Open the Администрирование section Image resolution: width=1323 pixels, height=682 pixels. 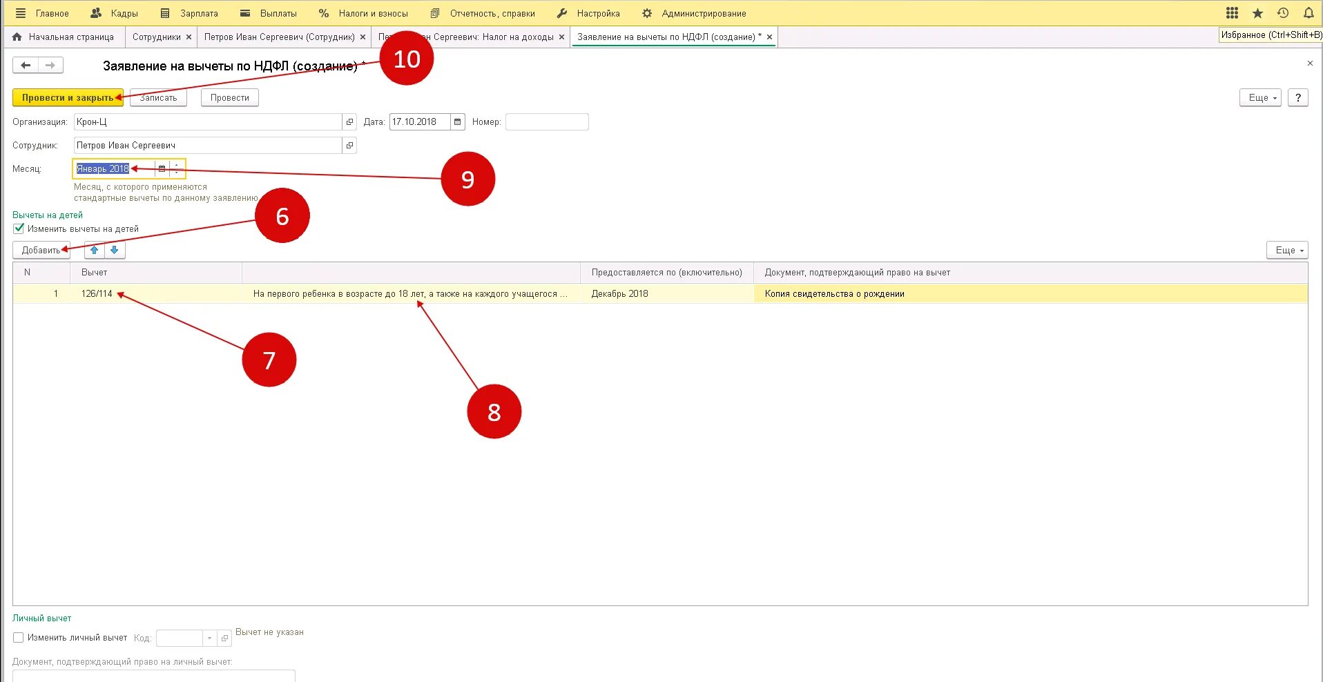[694, 13]
